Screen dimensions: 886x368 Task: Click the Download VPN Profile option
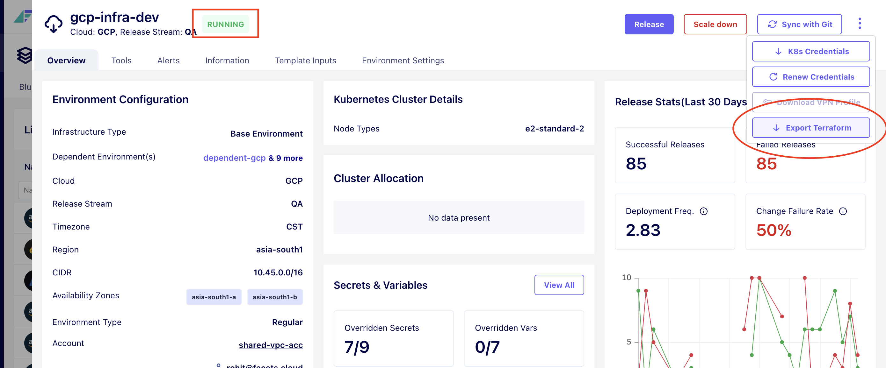click(811, 102)
